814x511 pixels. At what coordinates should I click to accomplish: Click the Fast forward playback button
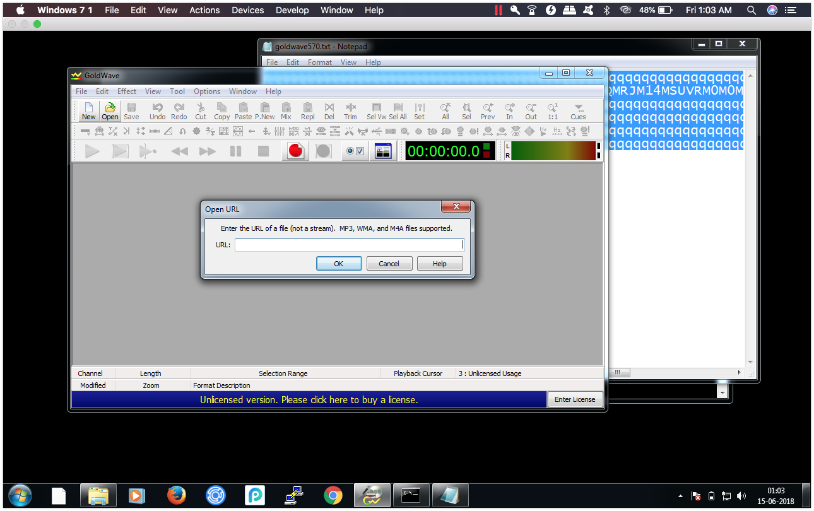(x=208, y=151)
